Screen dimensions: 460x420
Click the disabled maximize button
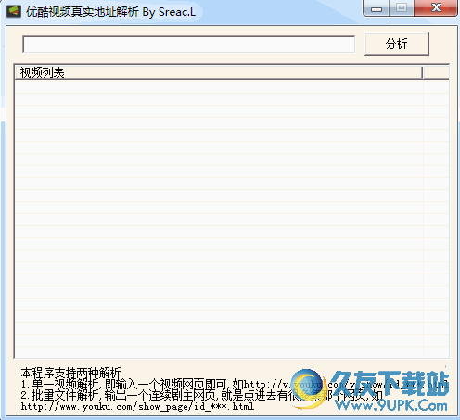click(402, 8)
